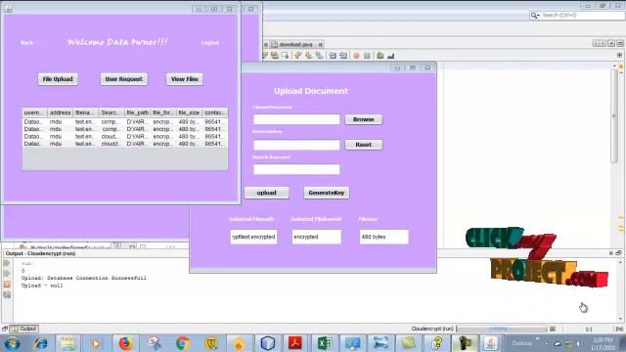Open Internet Explorer from taskbar
The width and height of the screenshot is (626, 352).
pos(40,343)
